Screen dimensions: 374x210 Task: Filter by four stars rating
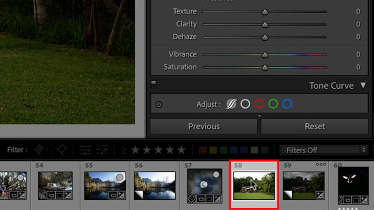[170, 150]
